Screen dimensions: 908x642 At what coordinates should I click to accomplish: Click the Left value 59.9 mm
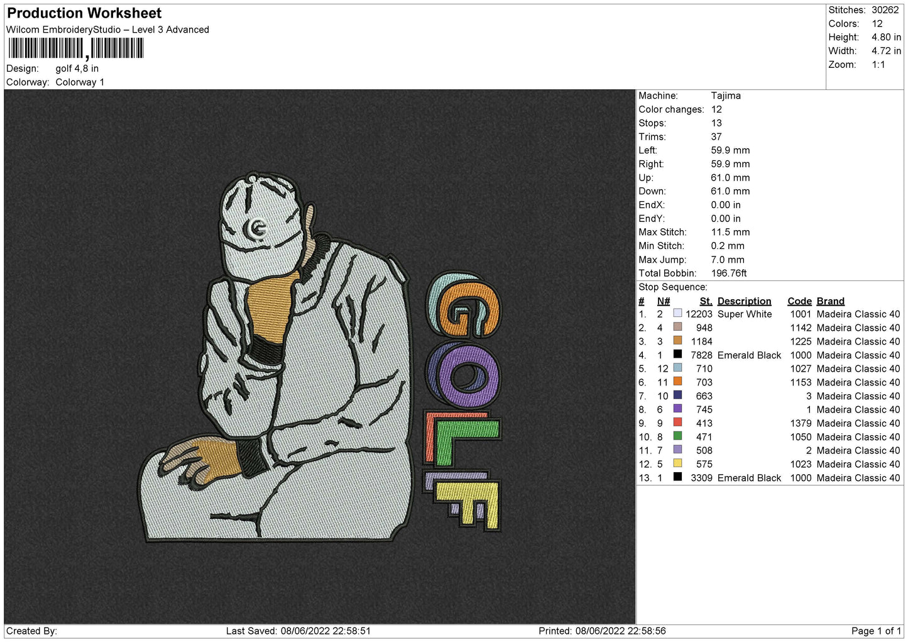pos(730,150)
